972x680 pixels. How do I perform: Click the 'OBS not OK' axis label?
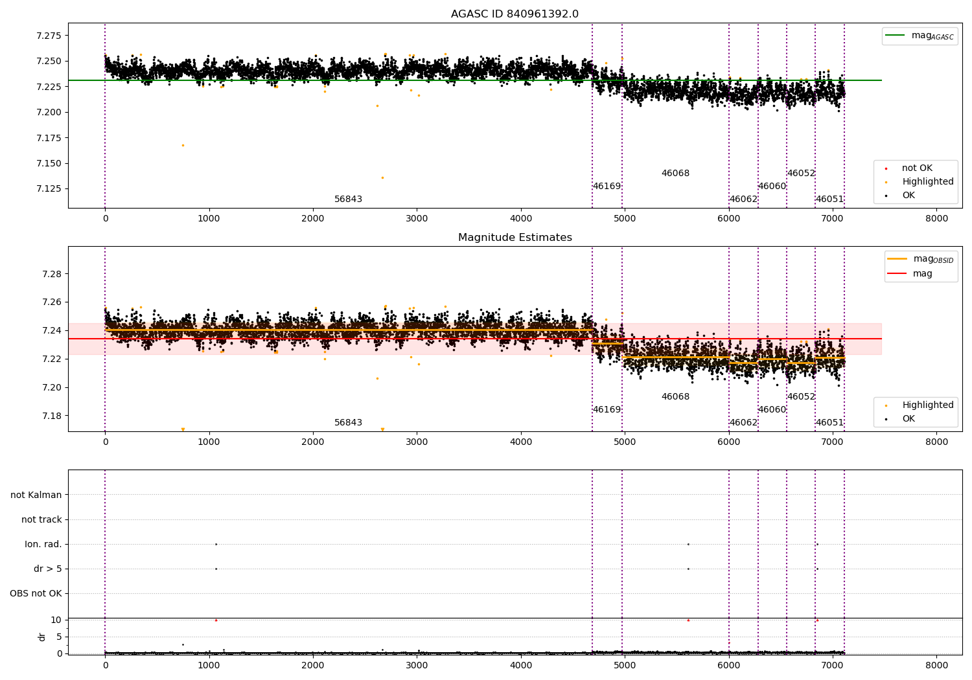coord(36,594)
